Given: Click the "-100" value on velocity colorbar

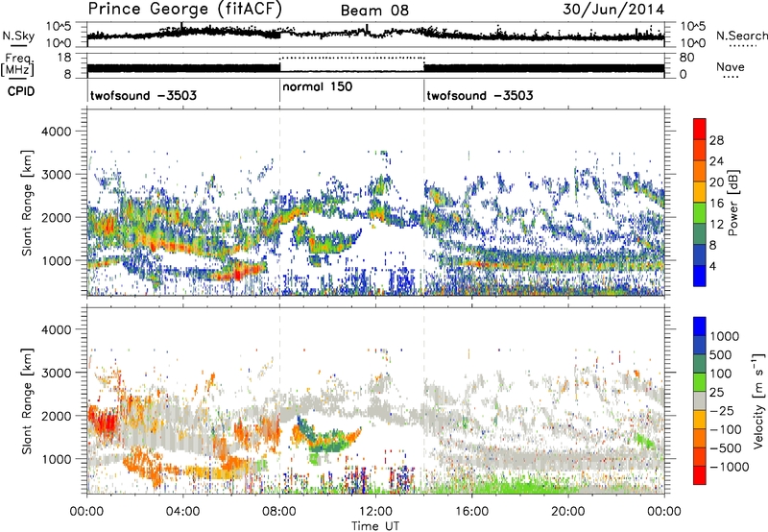Looking at the screenshot, I should tap(726, 429).
